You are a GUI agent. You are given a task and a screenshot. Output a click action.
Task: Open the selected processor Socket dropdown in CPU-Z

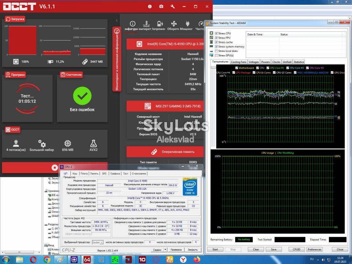coord(98,242)
